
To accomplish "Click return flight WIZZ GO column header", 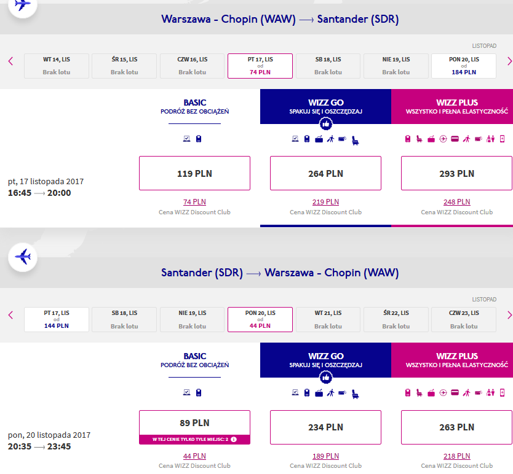I will click(325, 360).
